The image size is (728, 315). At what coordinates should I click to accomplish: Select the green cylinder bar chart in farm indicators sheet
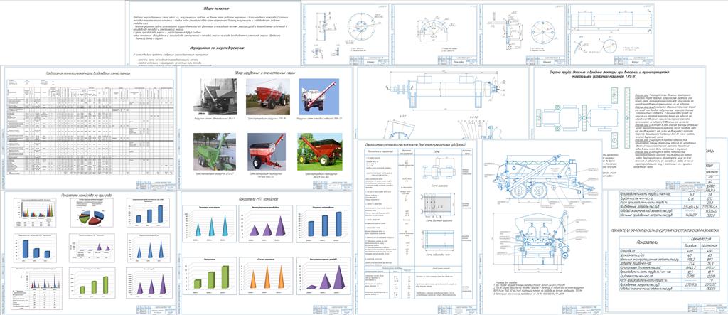coord(92,282)
